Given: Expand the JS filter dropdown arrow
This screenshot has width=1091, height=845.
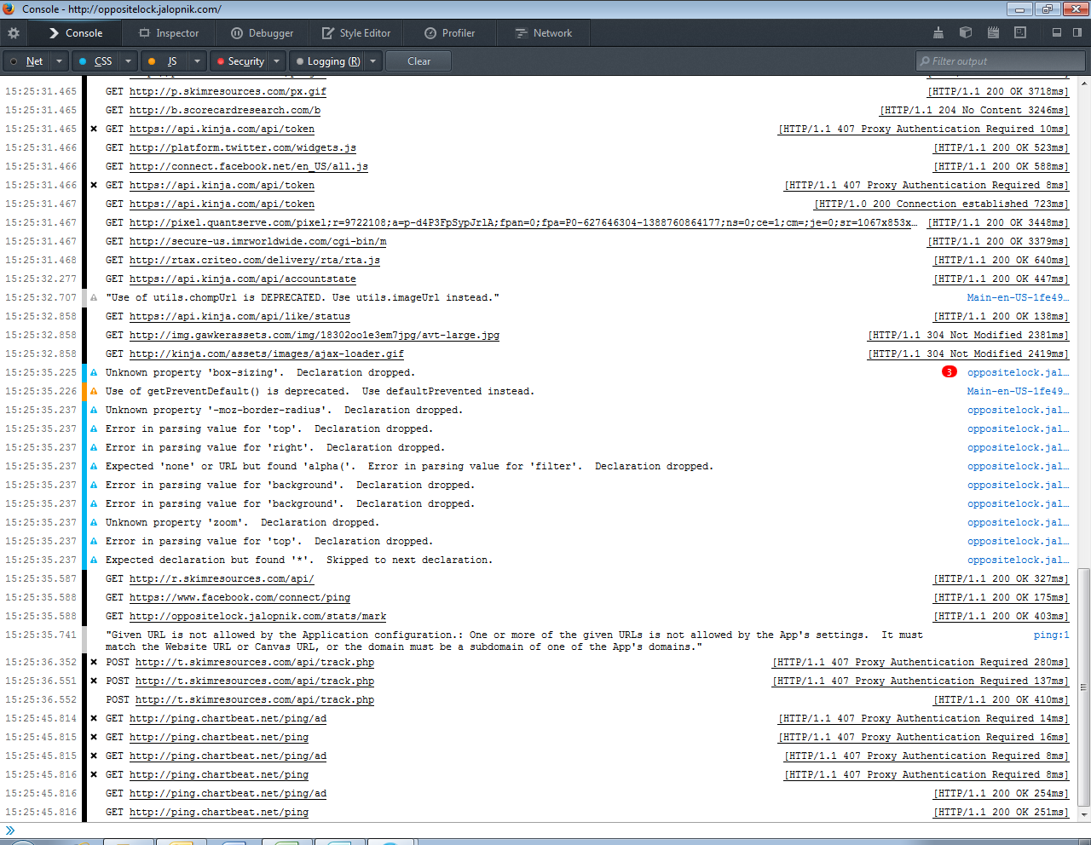Looking at the screenshot, I should coord(197,61).
